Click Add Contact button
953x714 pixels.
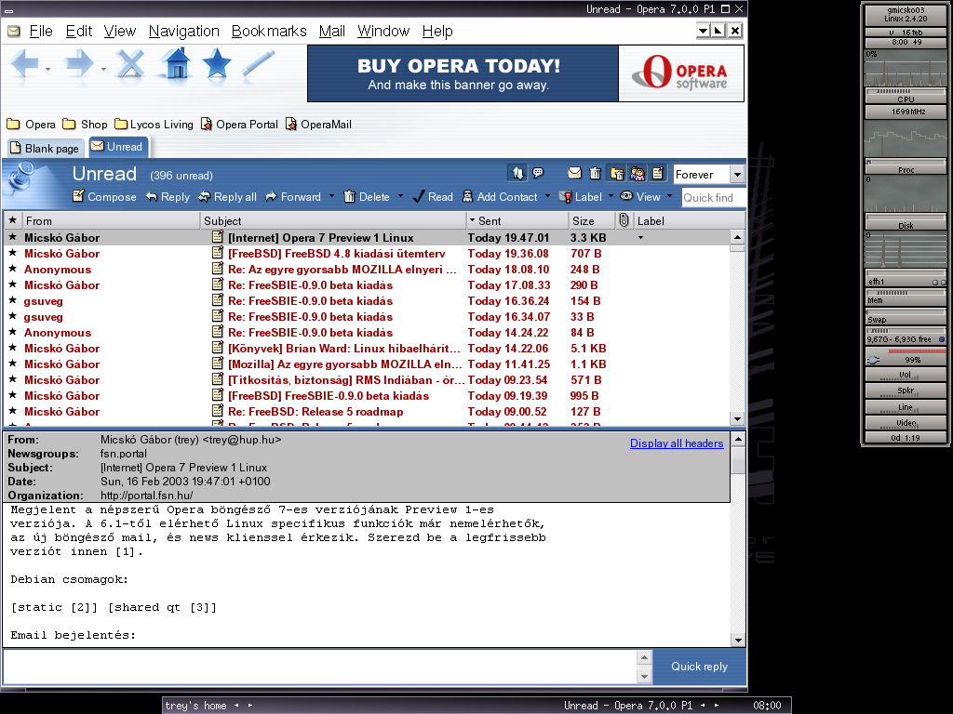(x=500, y=197)
